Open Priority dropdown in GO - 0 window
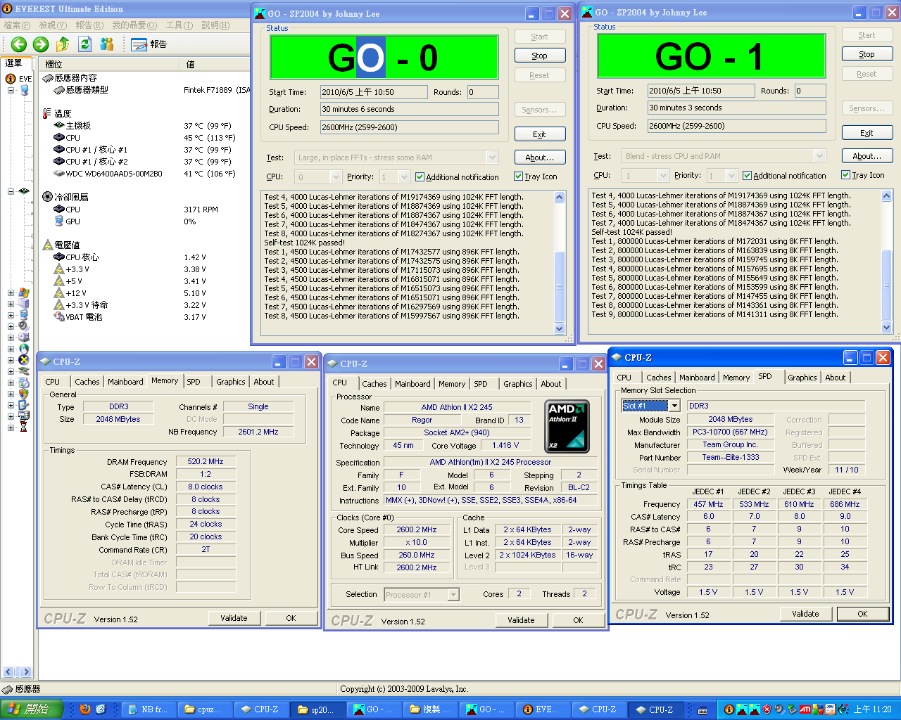Screen dimensions: 901x720 coord(404,177)
